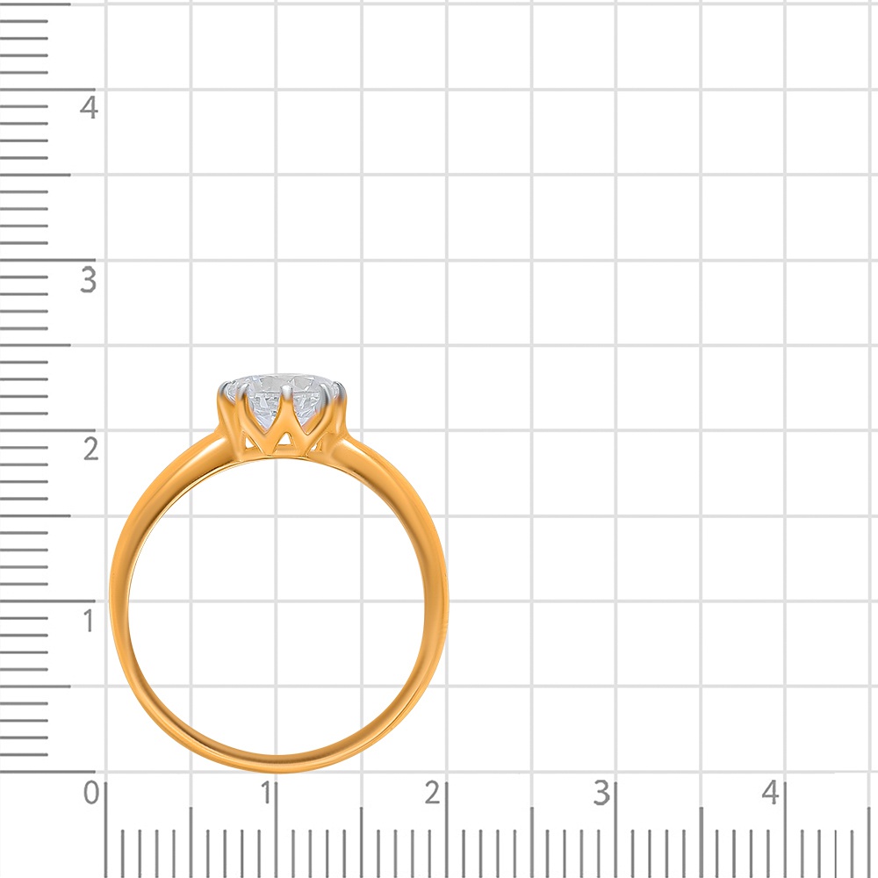Viewport: 878px width, 878px height.
Task: Click the number 1 on horizontal ruler
Action: (267, 793)
